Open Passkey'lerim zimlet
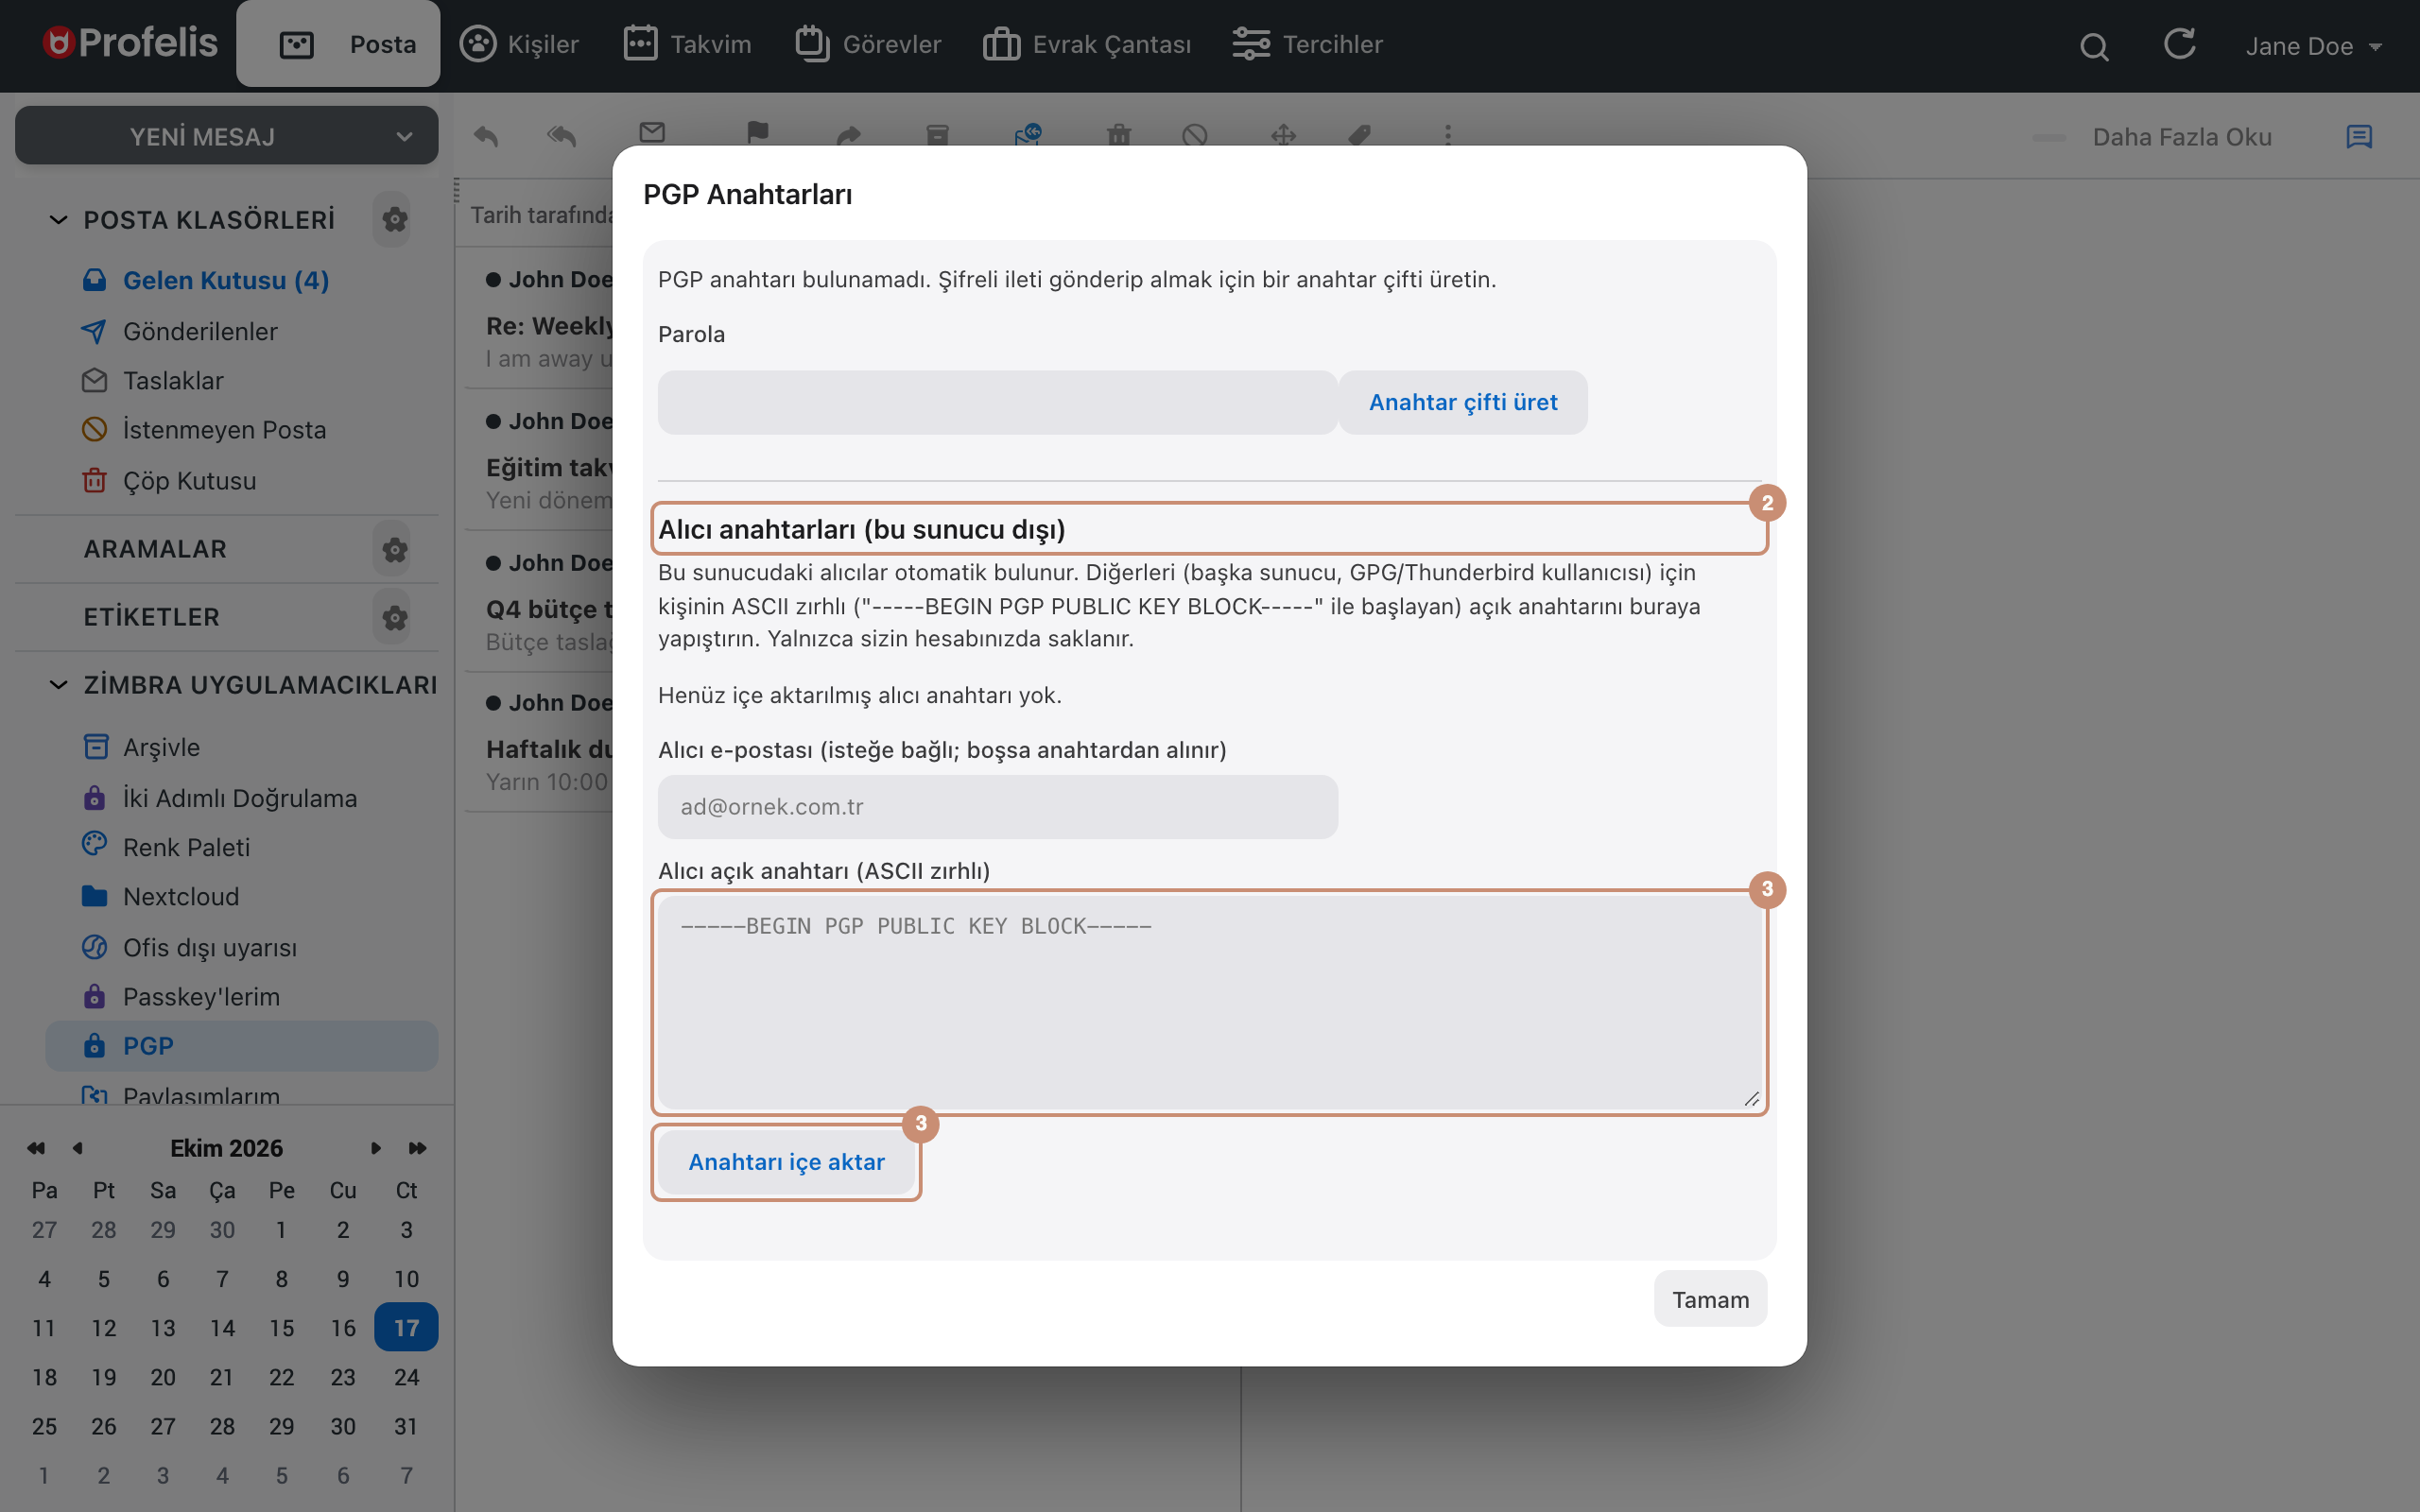The width and height of the screenshot is (2420, 1512). pyautogui.click(x=201, y=997)
